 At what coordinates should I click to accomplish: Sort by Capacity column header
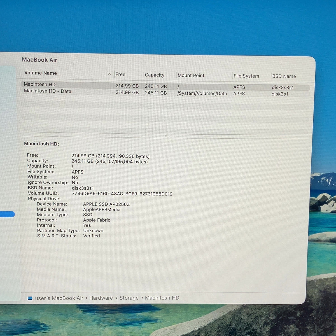point(155,75)
